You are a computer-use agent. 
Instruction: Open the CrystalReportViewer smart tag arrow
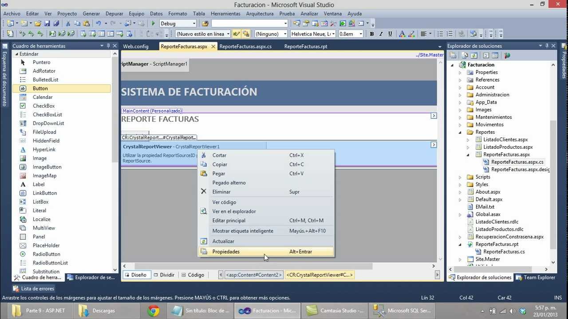434,145
